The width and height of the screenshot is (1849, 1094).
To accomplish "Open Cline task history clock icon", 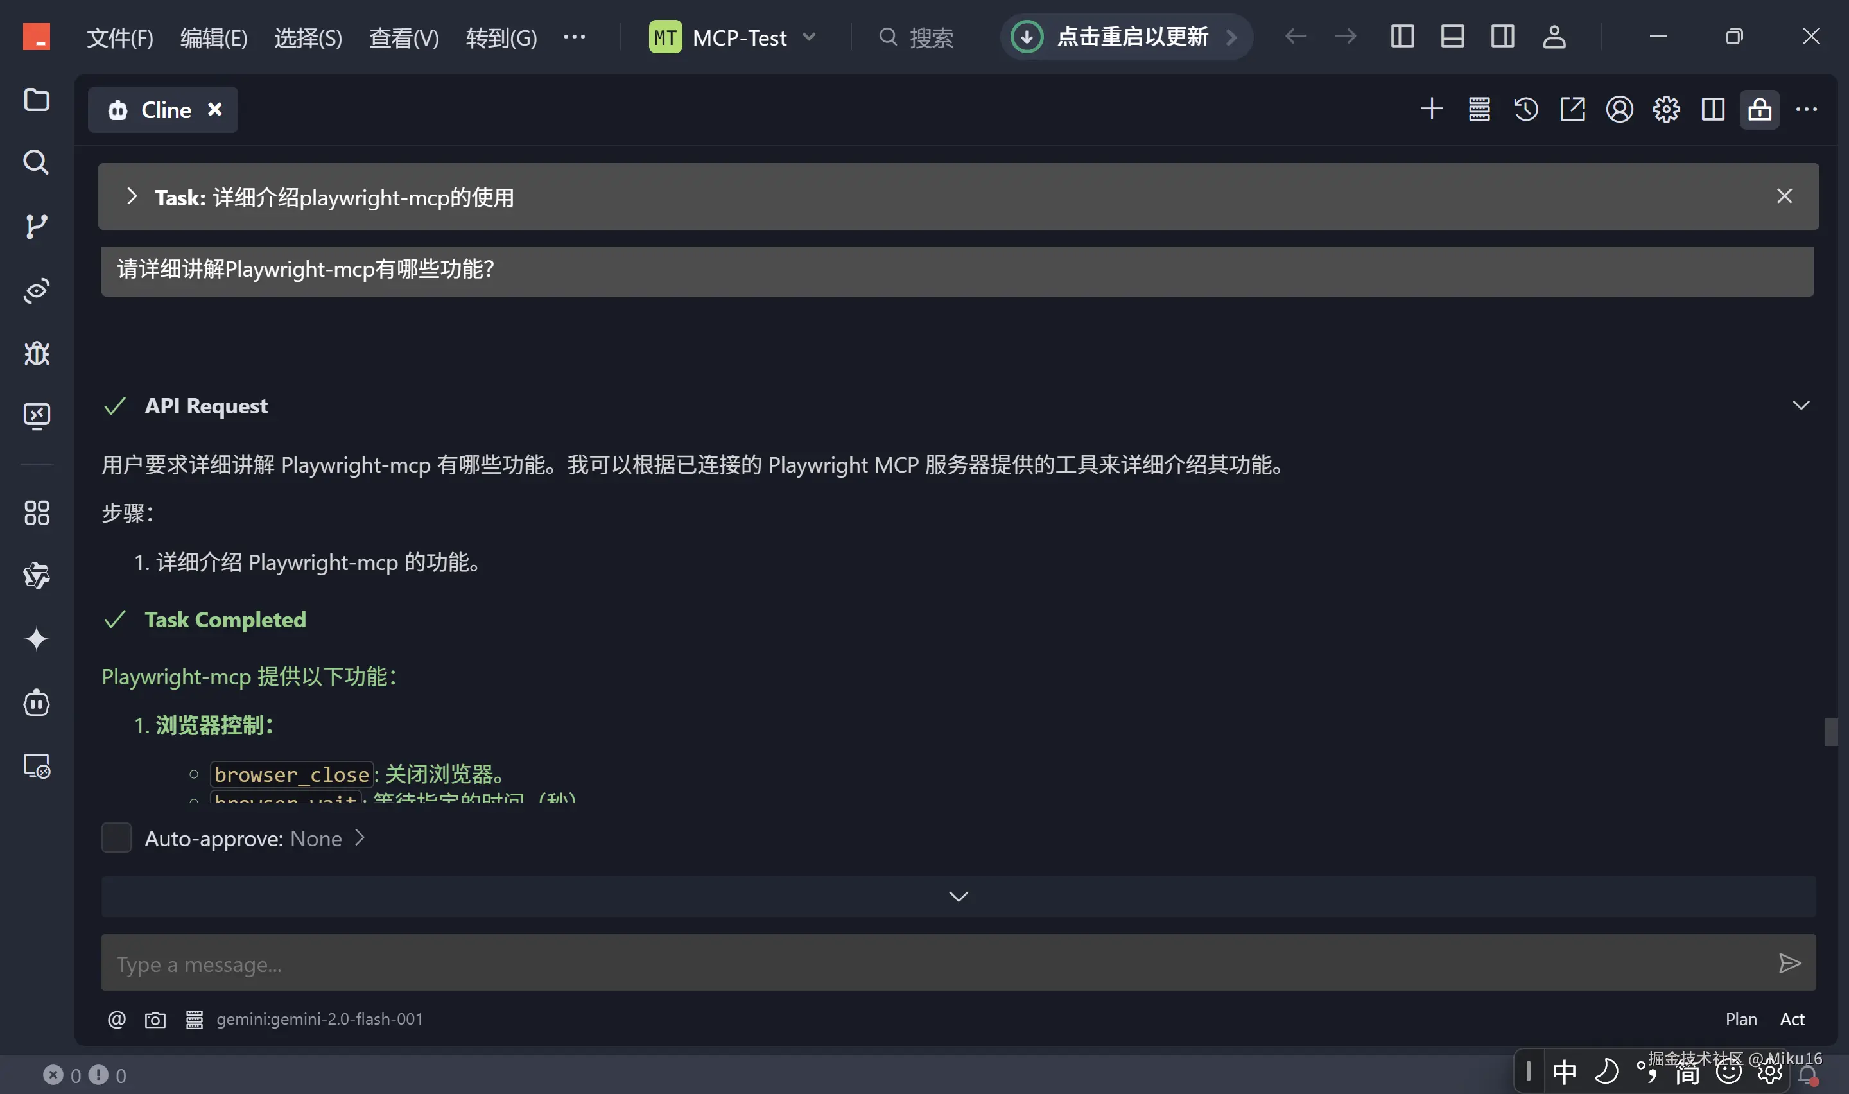I will pos(1525,109).
